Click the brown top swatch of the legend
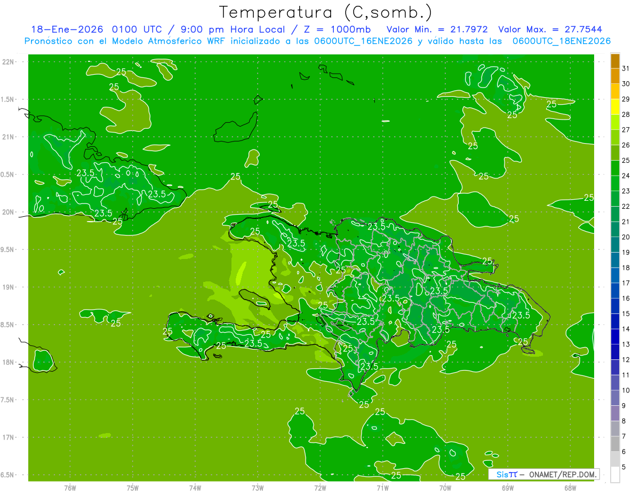Image resolution: width=640 pixels, height=495 pixels. click(615, 61)
